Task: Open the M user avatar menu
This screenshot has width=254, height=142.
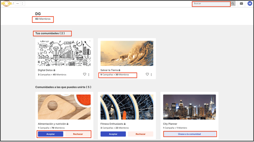Action: (250, 3)
